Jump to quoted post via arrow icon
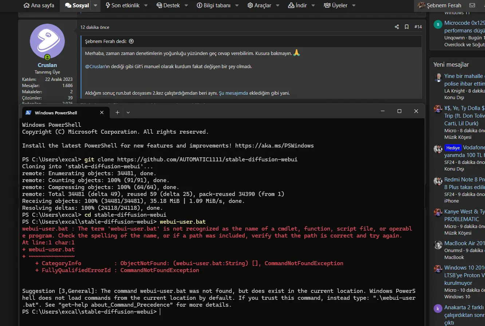This screenshot has width=485, height=326. 131,42
